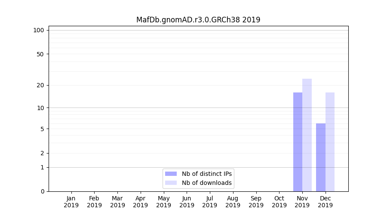Click the Nb of downloads legend swatch
Viewport: 387px width, 215px height.
click(x=171, y=183)
